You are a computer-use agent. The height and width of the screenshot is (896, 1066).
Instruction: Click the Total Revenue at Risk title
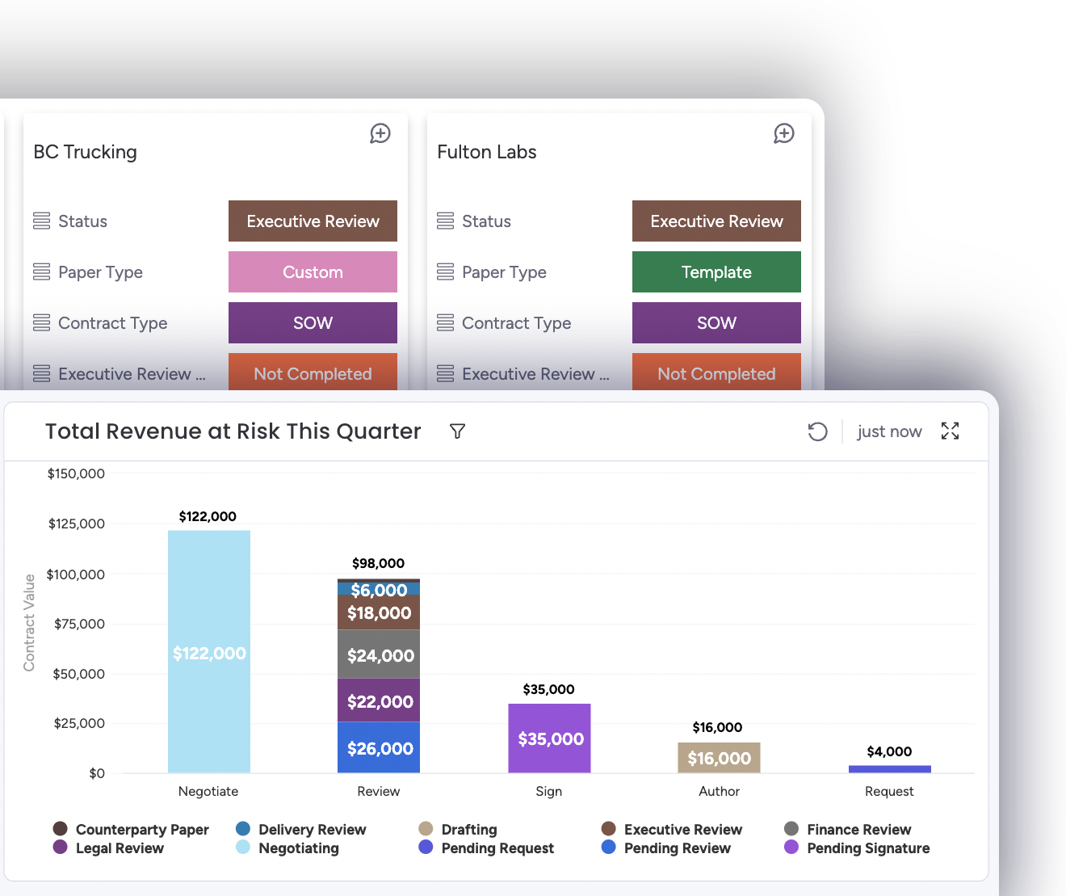coord(233,431)
